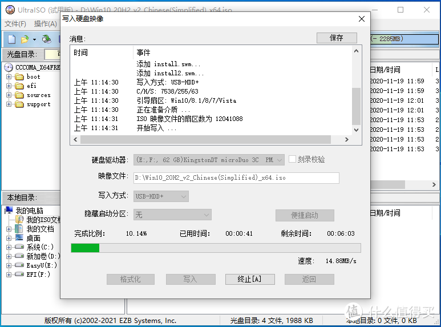Viewport: 441px width, 327px height.
Task: Click the 新加卷(D:) drive icon
Action: pyautogui.click(x=19, y=256)
